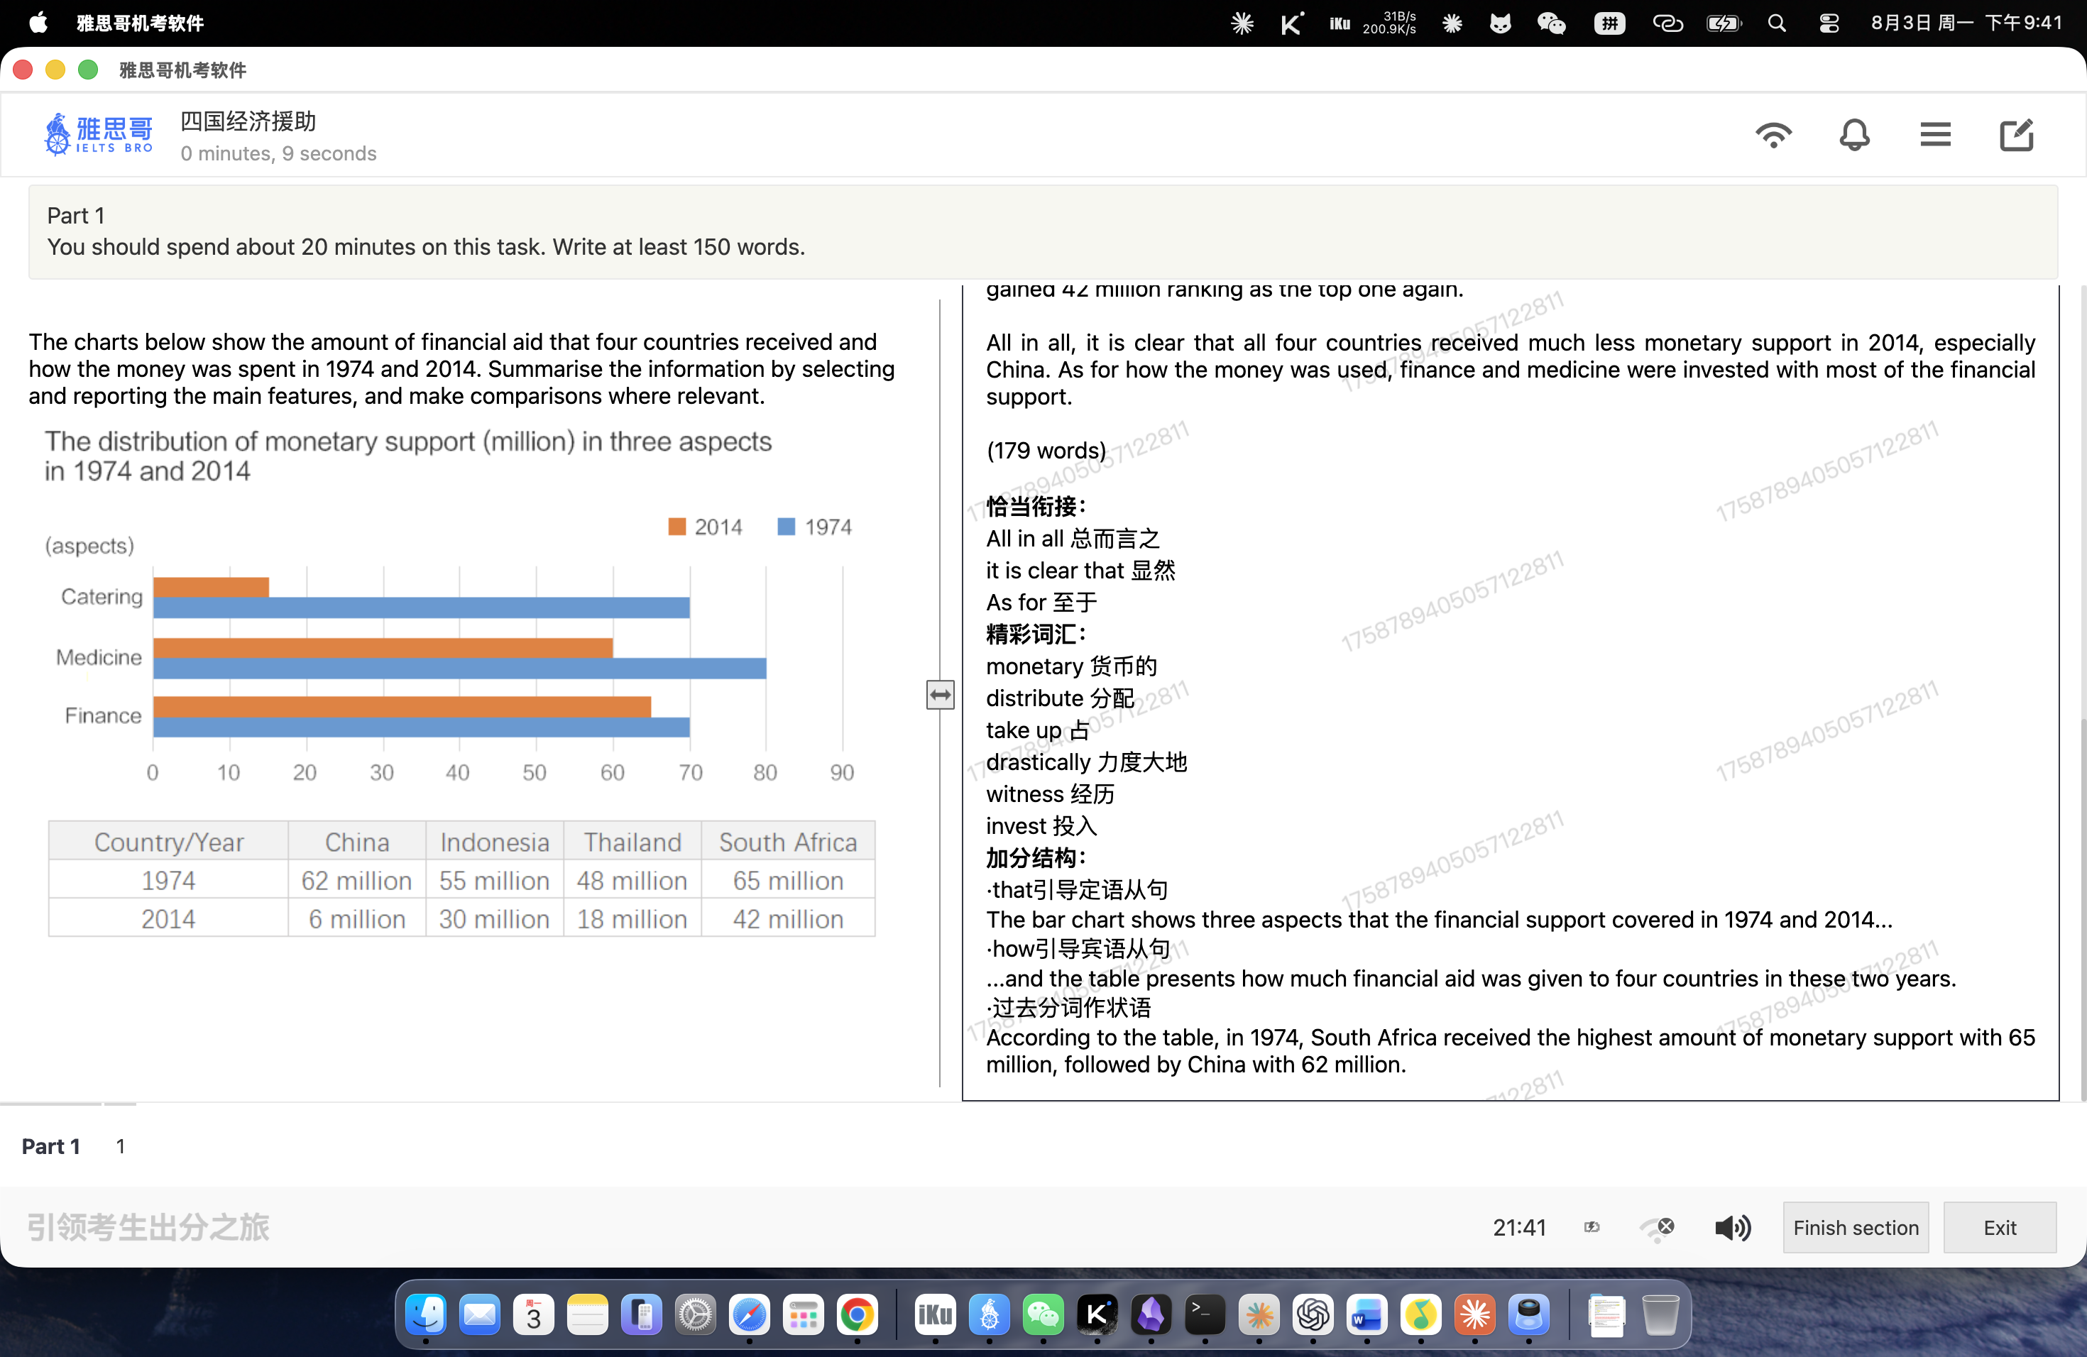
Task: Click the '0 minutes, 9 seconds' timer text
Action: 279,153
